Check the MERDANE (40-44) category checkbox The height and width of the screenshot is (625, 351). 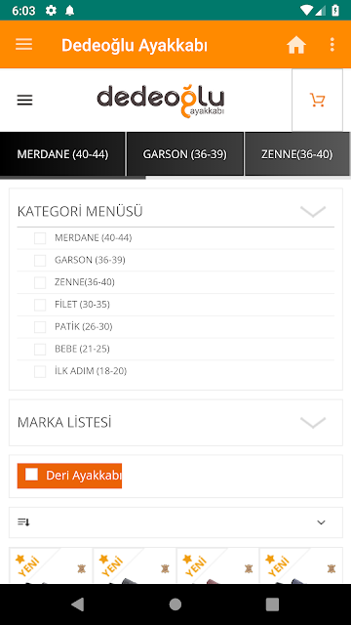coord(40,238)
